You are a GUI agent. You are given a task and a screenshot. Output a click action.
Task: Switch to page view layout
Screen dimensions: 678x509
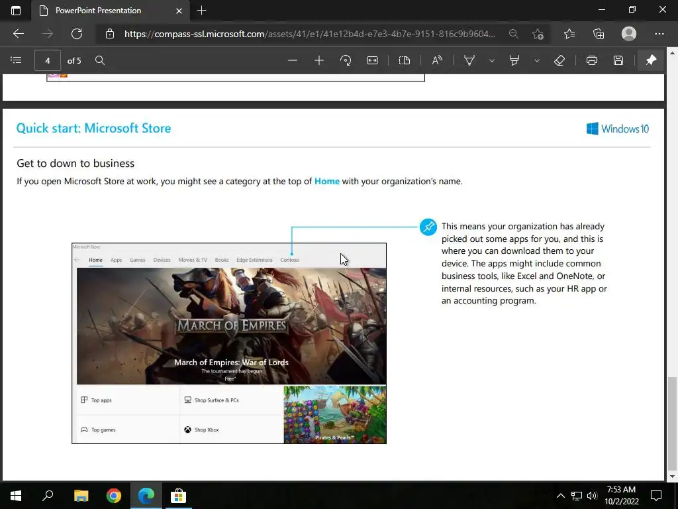coord(405,60)
